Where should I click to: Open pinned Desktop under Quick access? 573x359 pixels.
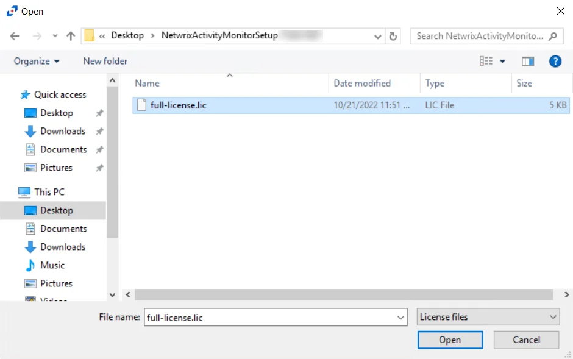pyautogui.click(x=57, y=113)
